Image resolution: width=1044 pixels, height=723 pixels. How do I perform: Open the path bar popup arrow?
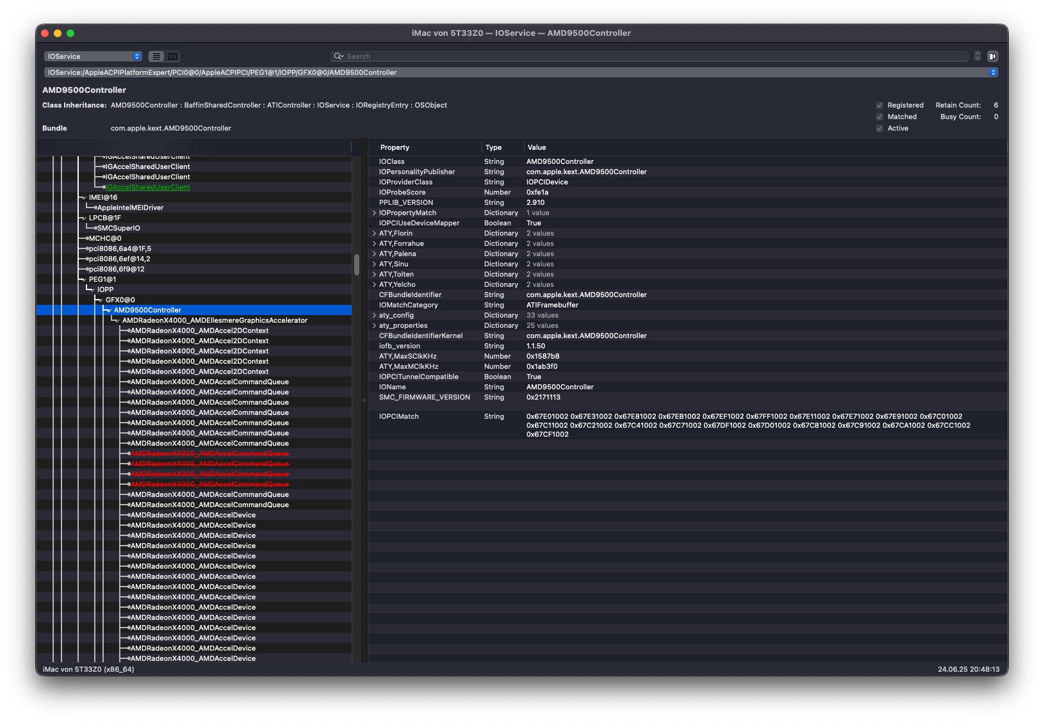point(993,72)
